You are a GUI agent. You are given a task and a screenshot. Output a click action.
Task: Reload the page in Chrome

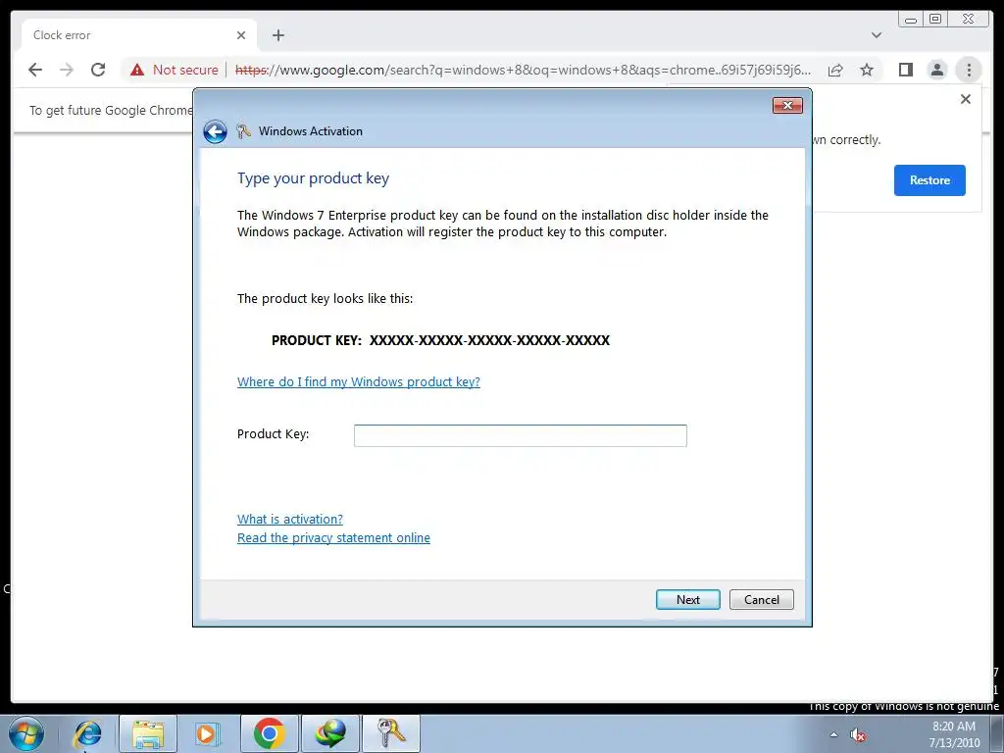pos(98,70)
